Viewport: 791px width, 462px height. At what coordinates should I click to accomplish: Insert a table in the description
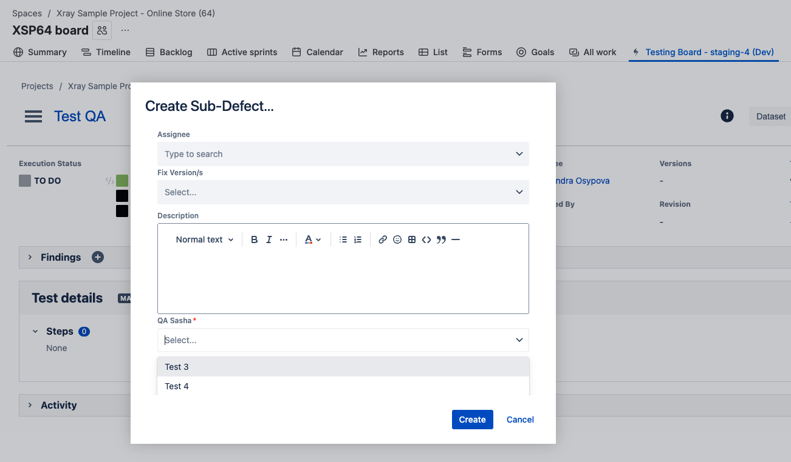412,239
